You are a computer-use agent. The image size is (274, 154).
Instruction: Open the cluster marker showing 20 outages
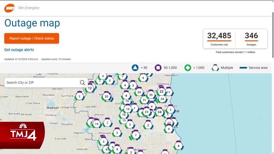107,96
